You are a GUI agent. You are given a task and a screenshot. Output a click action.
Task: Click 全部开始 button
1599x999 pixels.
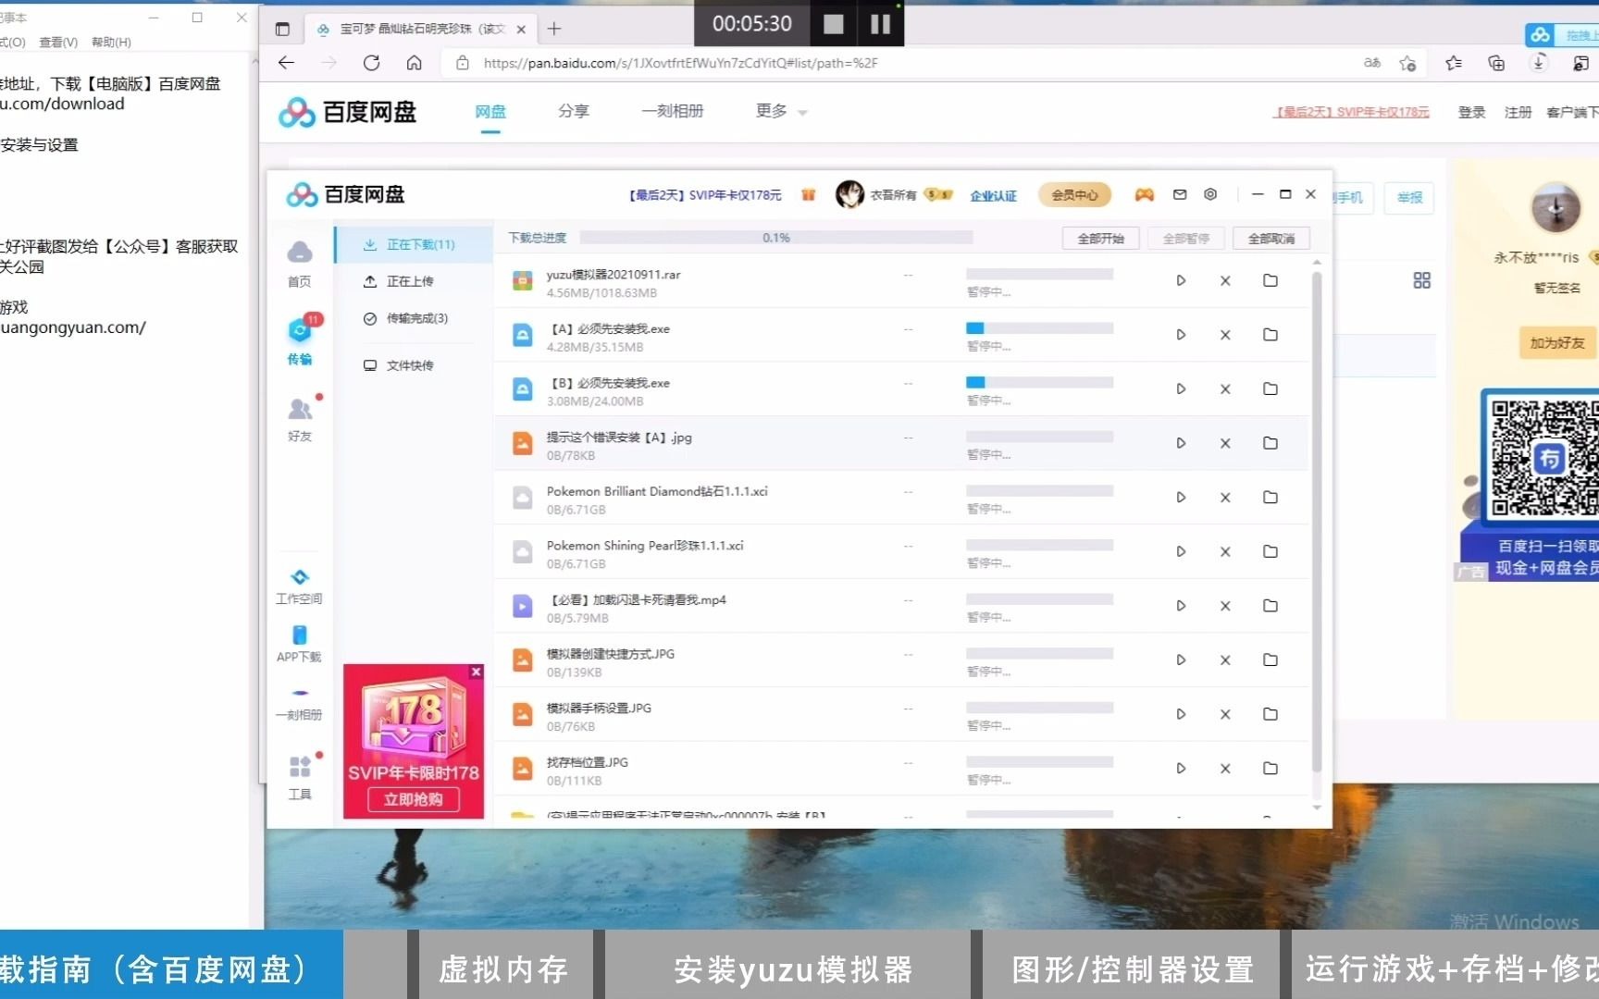click(x=1100, y=239)
